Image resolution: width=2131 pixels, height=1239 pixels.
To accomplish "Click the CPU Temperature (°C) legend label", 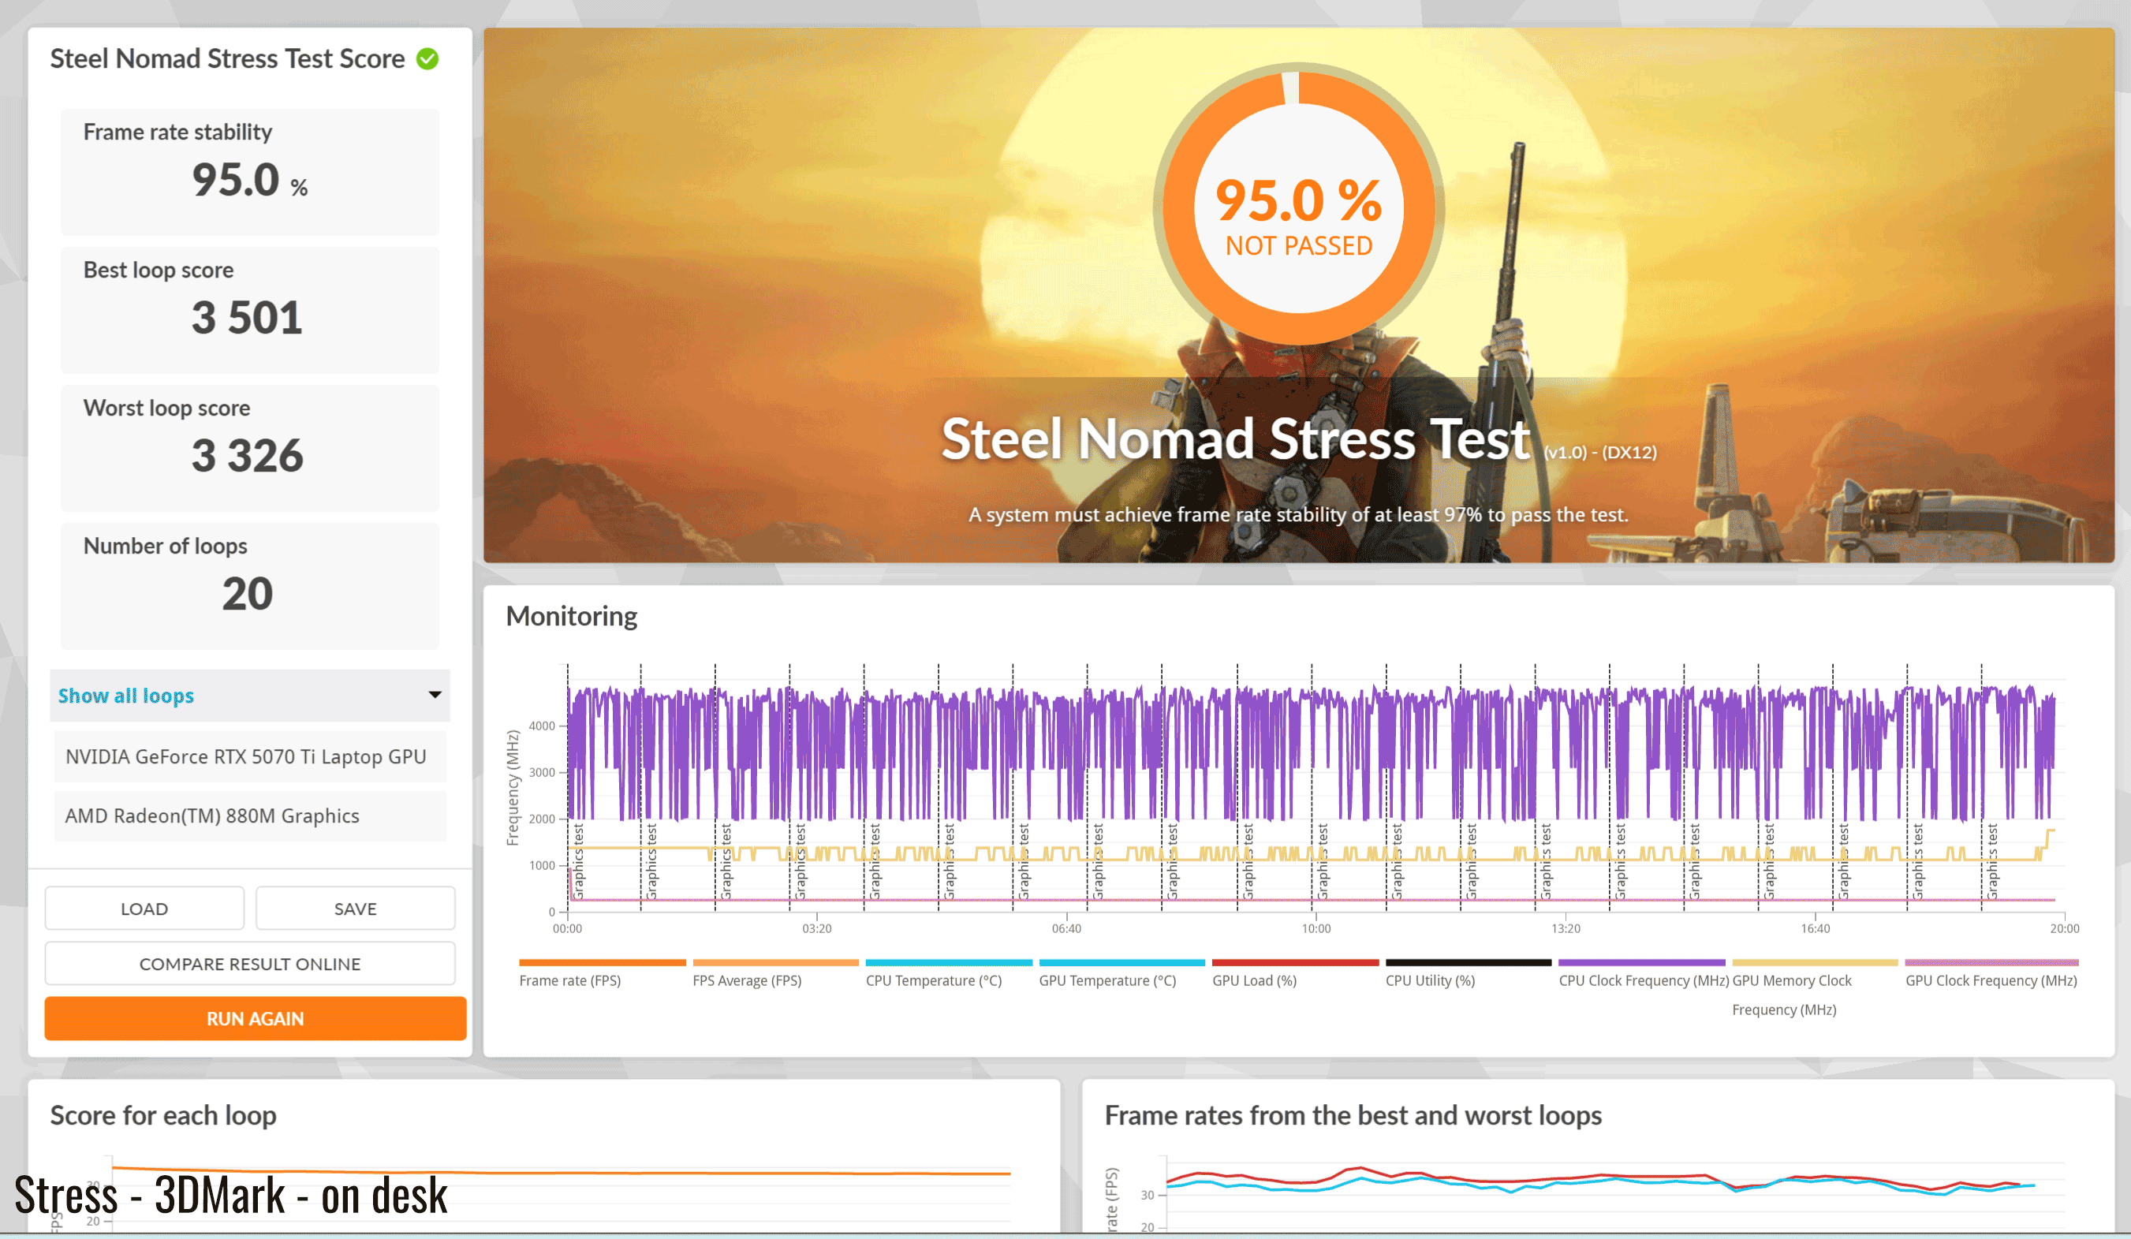I will click(x=934, y=980).
